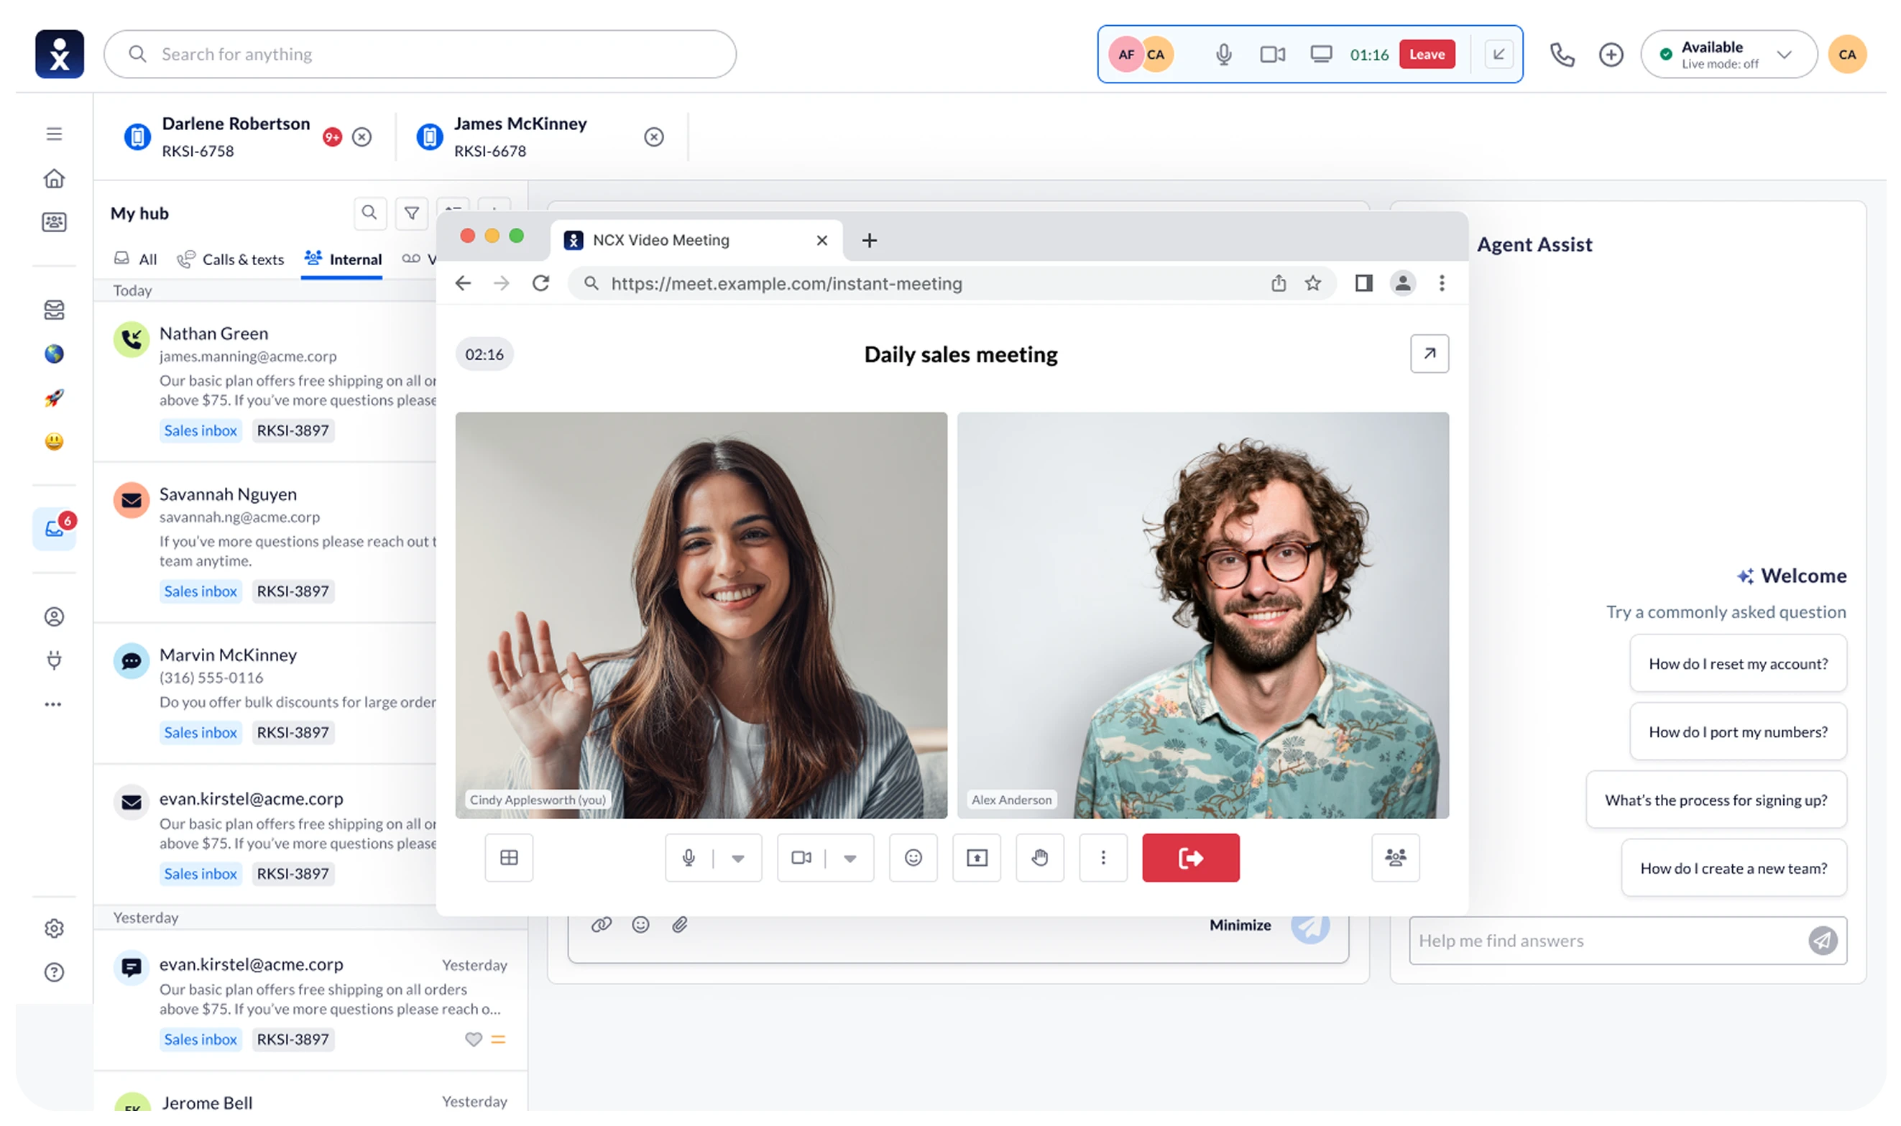Open the globe sidebar icon
Image resolution: width=1901 pixels, height=1126 pixels.
[x=54, y=354]
